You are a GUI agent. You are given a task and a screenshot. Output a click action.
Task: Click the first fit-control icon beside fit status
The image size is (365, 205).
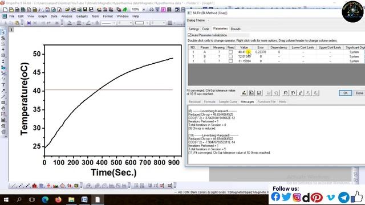[x=244, y=93]
